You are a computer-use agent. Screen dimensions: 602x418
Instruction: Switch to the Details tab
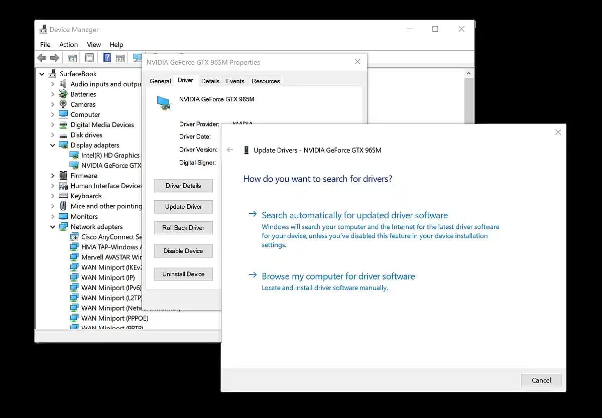tap(210, 81)
